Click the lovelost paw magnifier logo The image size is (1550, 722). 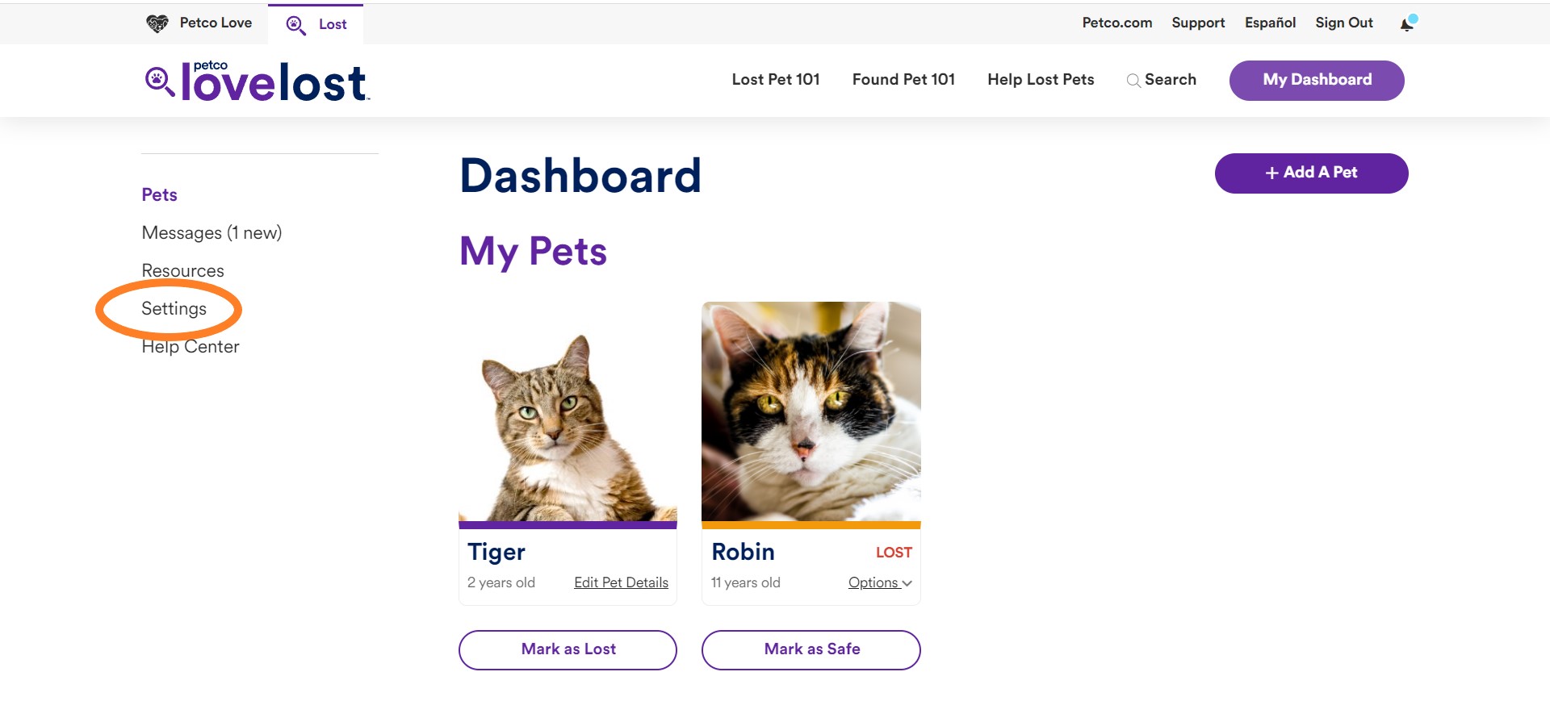(159, 81)
